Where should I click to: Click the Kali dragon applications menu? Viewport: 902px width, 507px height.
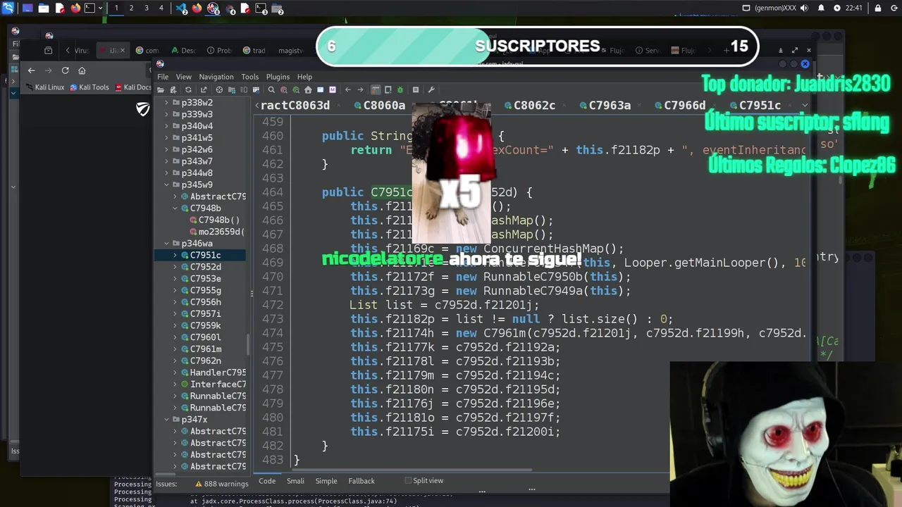(8, 8)
